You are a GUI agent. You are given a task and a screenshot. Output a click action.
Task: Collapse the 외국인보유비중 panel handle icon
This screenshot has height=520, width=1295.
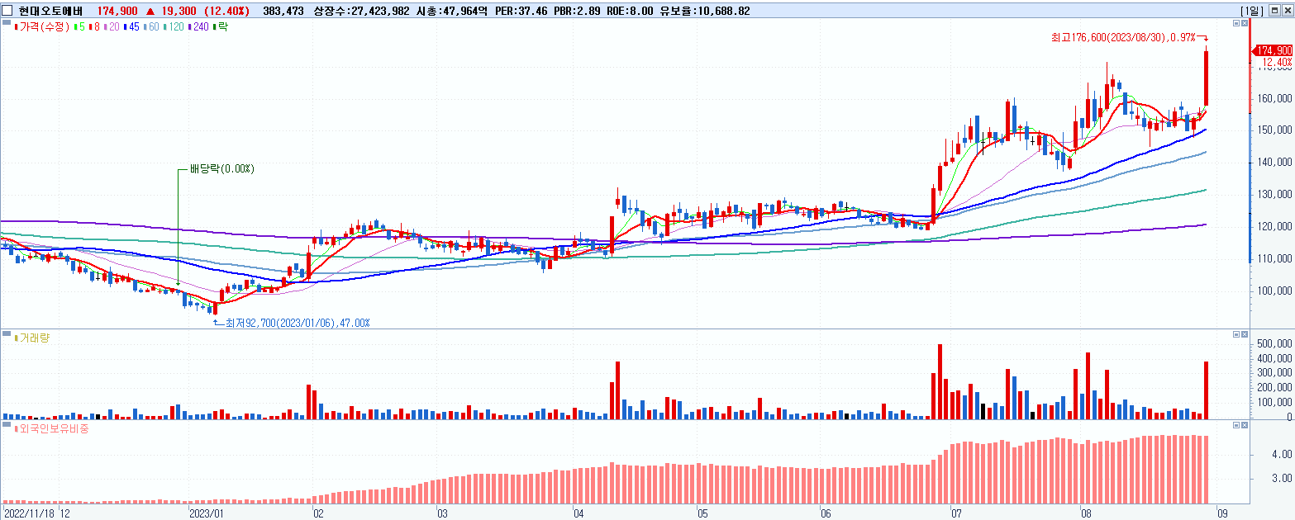click(x=7, y=424)
